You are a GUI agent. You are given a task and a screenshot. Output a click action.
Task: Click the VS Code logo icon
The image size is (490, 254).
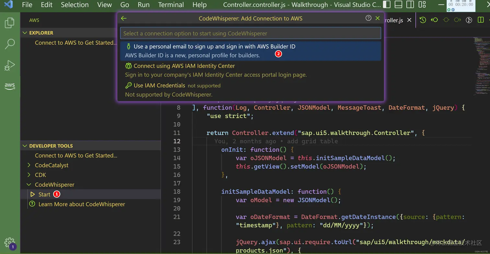click(8, 5)
